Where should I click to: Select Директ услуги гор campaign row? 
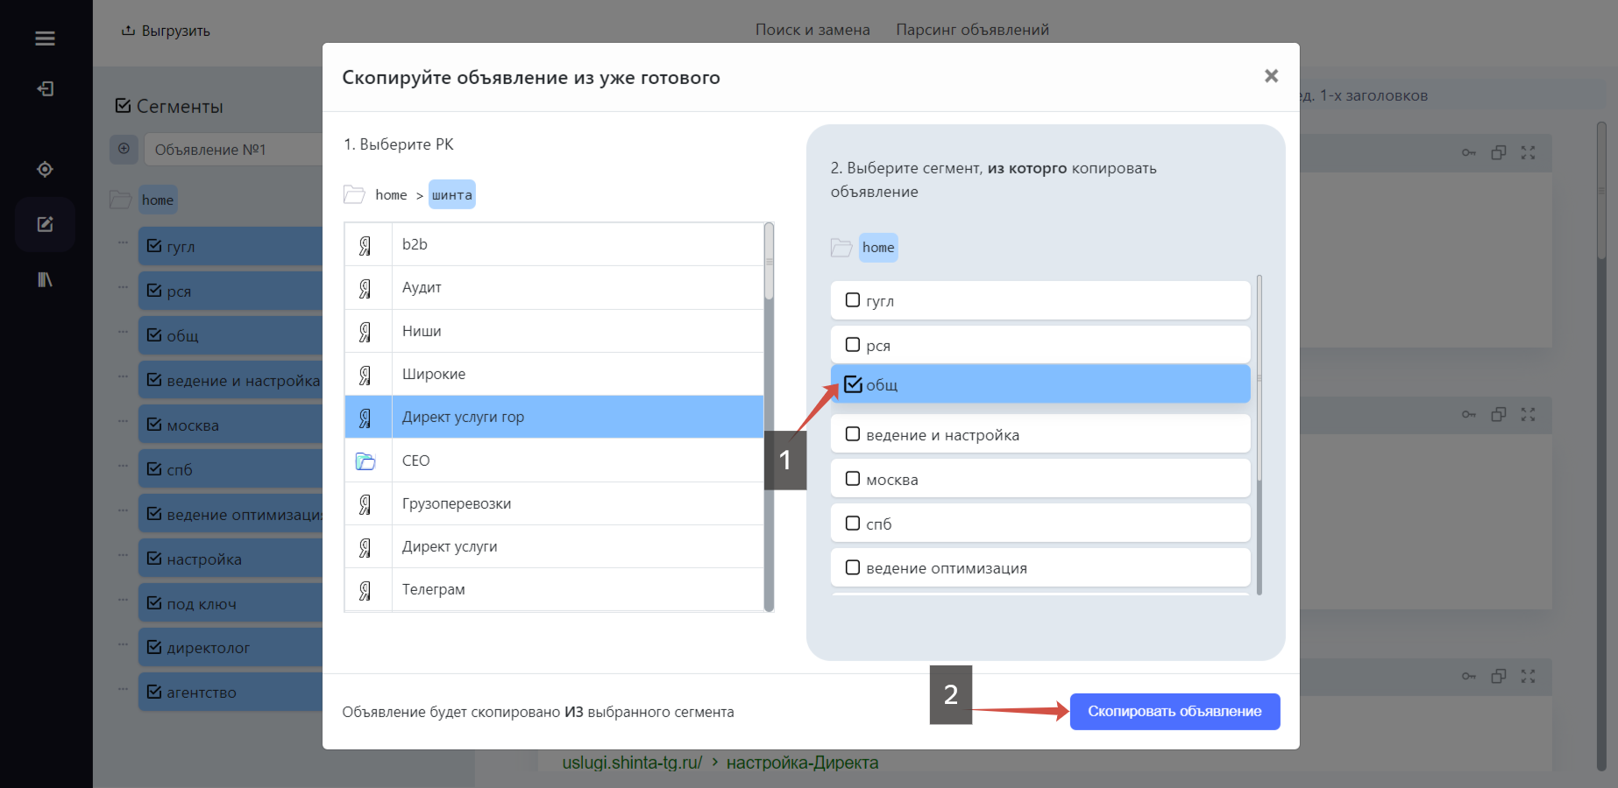[554, 417]
